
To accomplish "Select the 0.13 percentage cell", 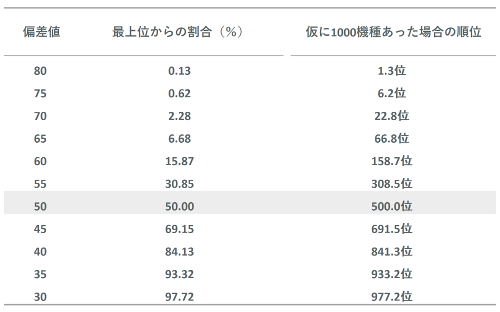I will 179,71.
